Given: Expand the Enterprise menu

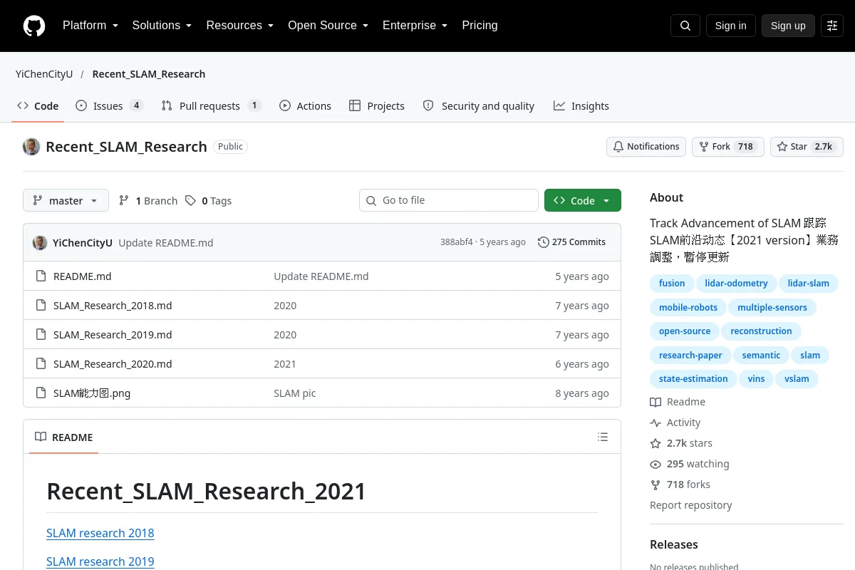Looking at the screenshot, I should tap(415, 26).
